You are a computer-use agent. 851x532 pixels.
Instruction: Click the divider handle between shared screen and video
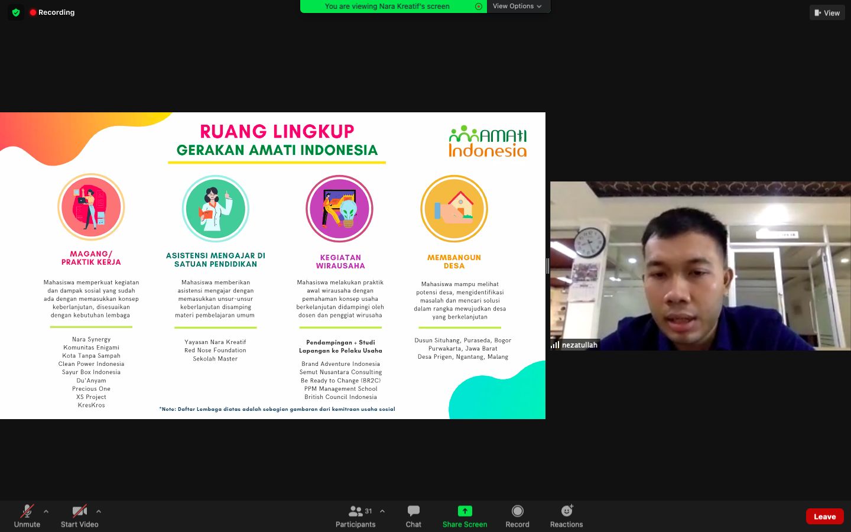(x=548, y=266)
